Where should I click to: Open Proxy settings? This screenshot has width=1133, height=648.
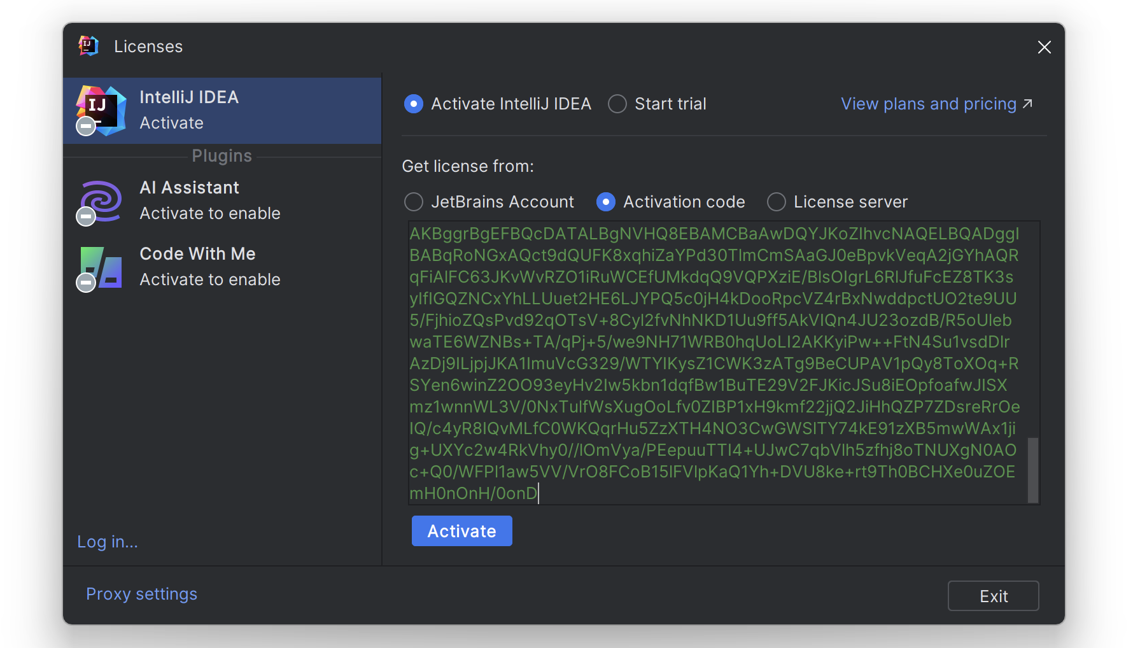pos(141,593)
